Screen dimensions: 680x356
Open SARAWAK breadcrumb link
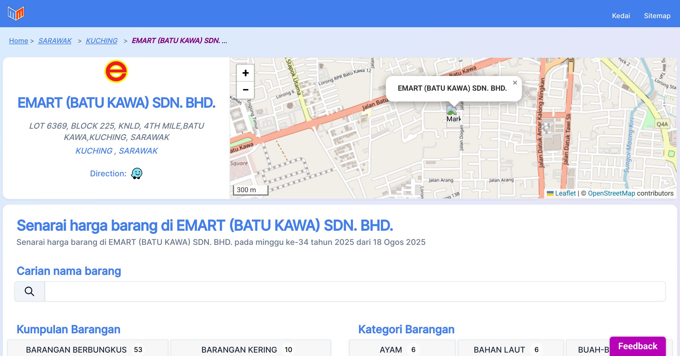pyautogui.click(x=55, y=41)
